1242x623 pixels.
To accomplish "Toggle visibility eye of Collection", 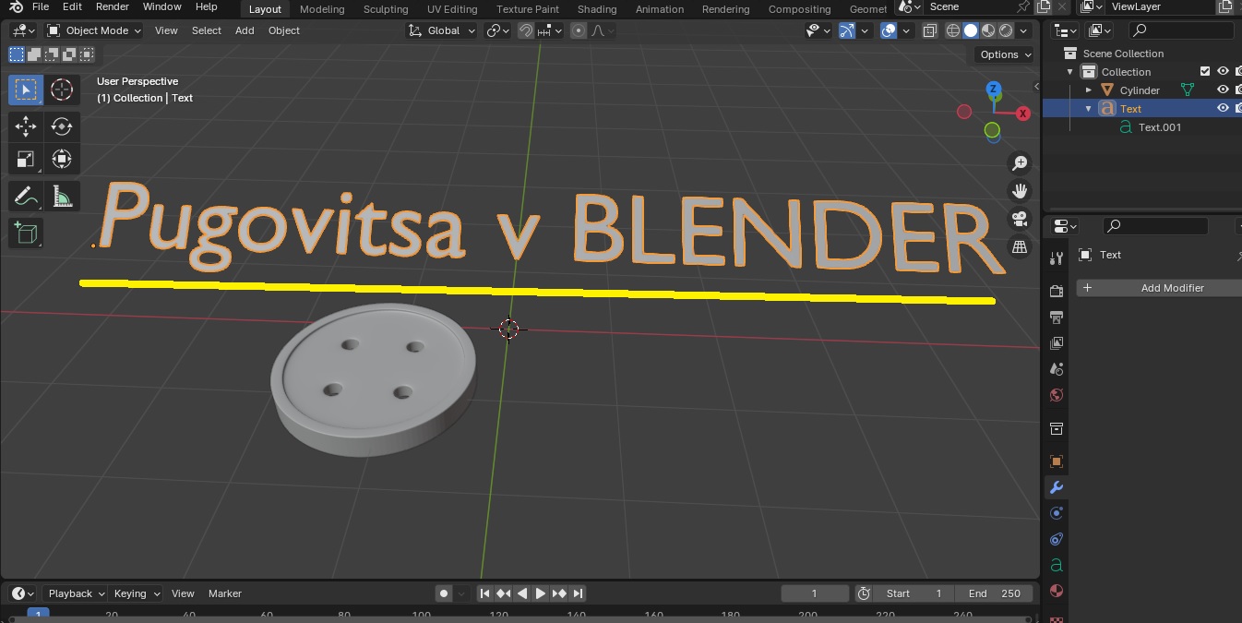I will pos(1223,71).
